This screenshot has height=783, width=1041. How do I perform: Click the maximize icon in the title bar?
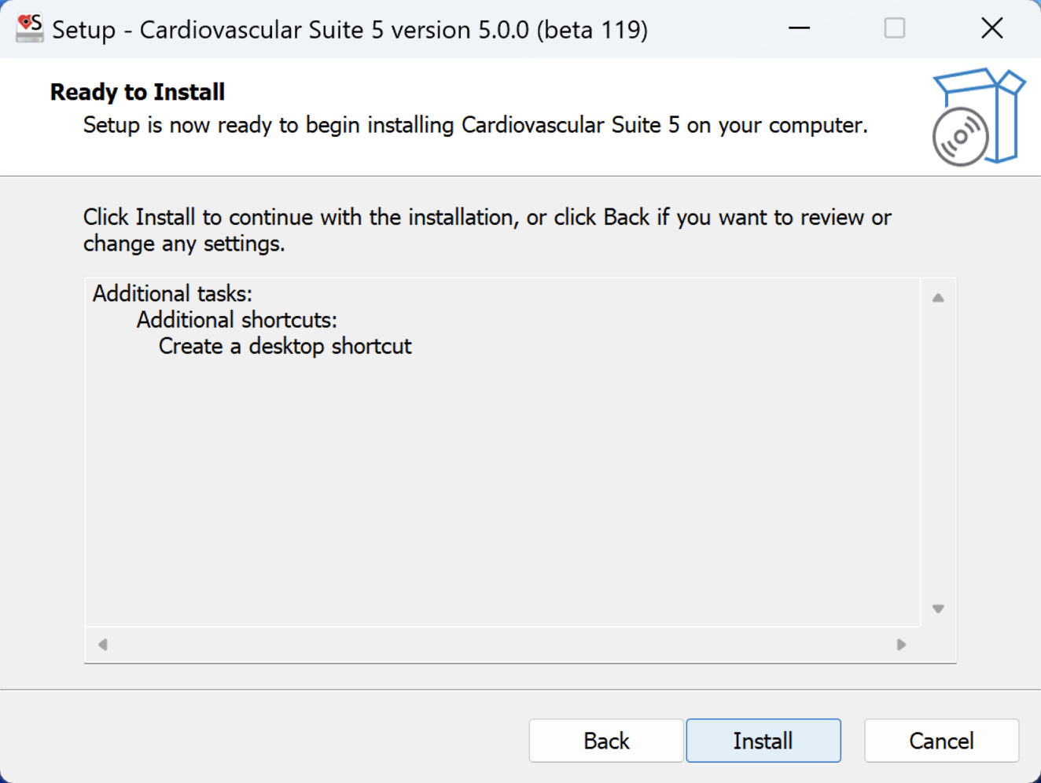tap(895, 28)
